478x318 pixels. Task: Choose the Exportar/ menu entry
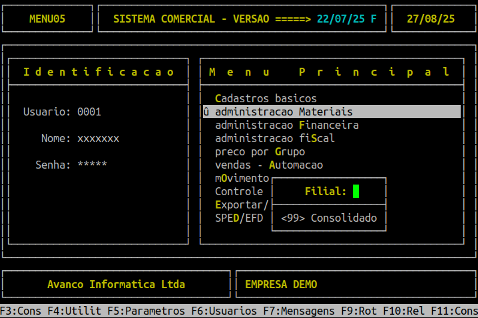pos(242,205)
